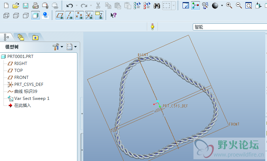Redo the last undone action
This screenshot has height=161, width=267.
[x=84, y=6]
